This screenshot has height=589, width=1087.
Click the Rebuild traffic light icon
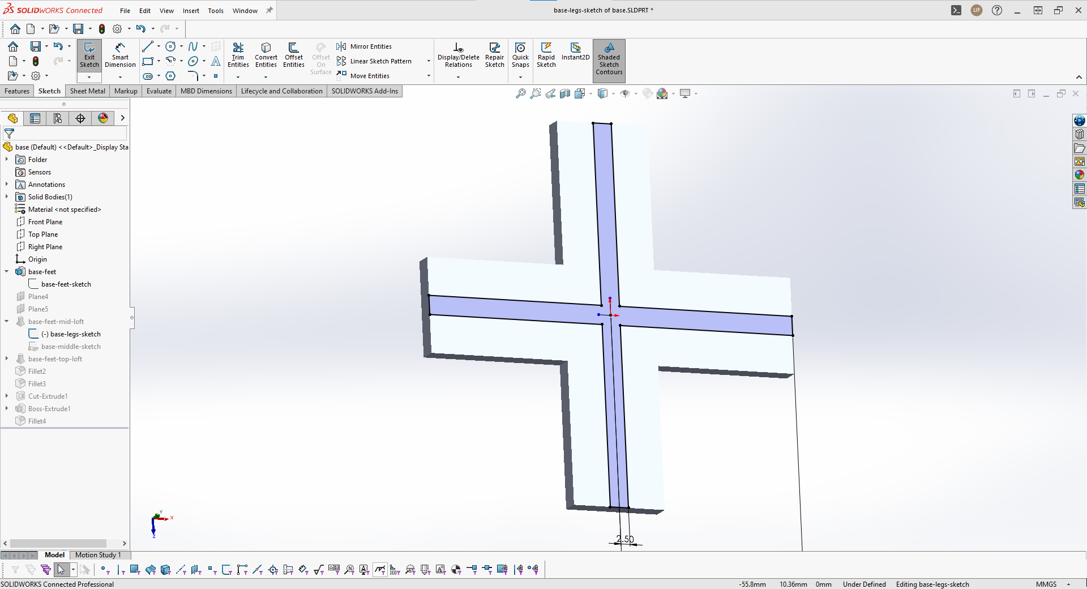click(x=102, y=28)
